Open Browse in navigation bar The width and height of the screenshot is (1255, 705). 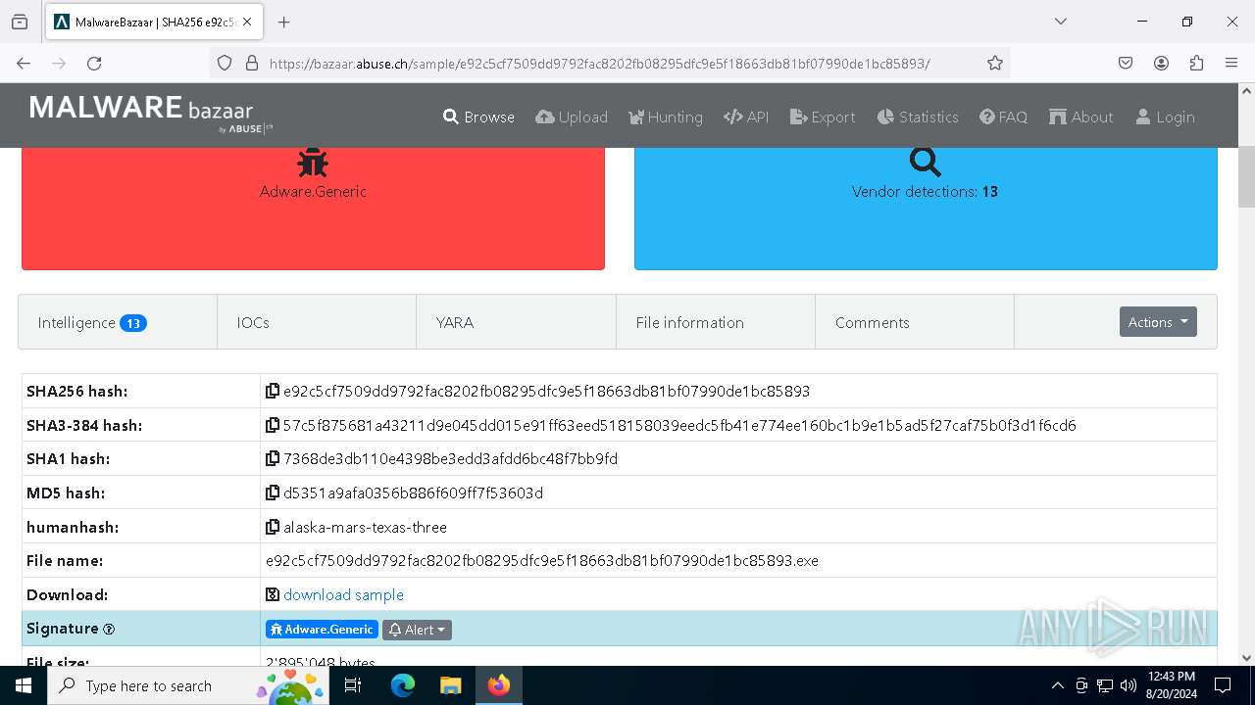pyautogui.click(x=478, y=117)
